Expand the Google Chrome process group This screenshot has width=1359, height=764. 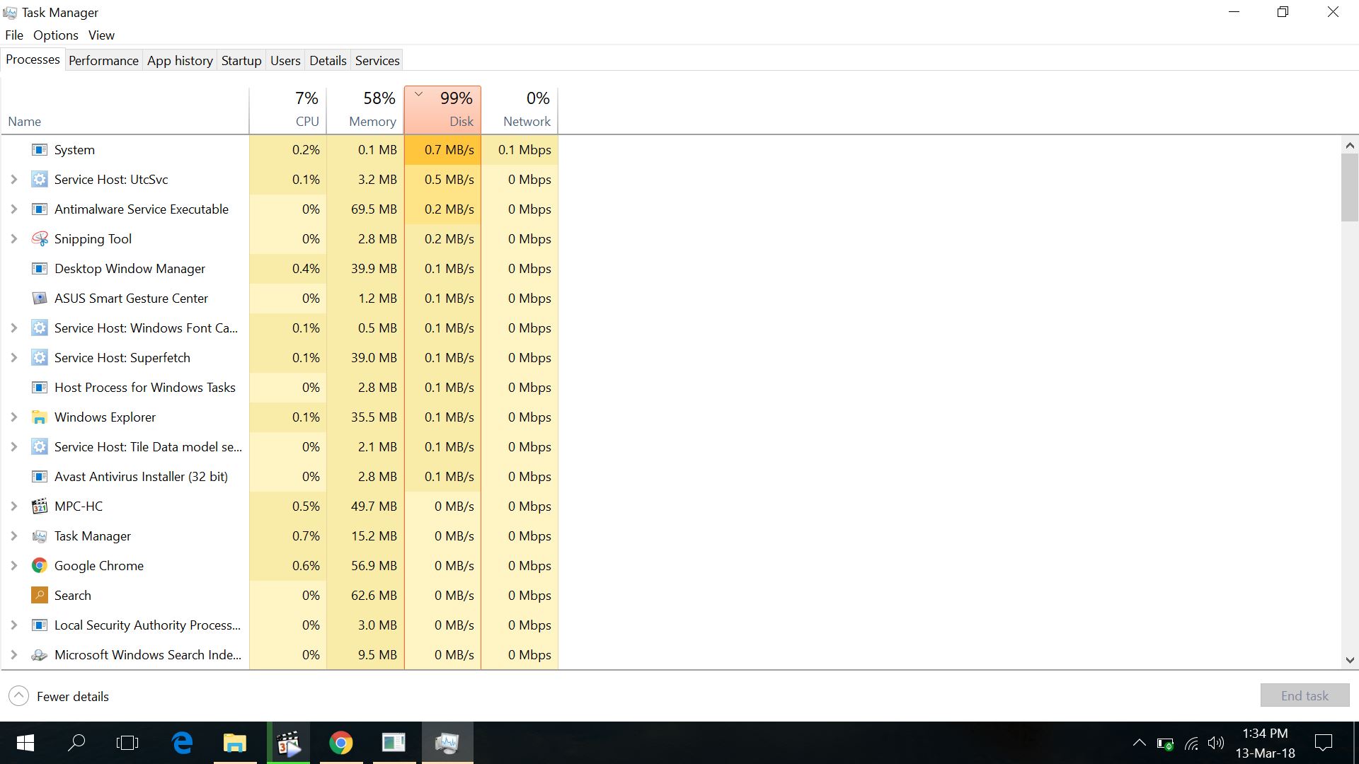(x=13, y=566)
